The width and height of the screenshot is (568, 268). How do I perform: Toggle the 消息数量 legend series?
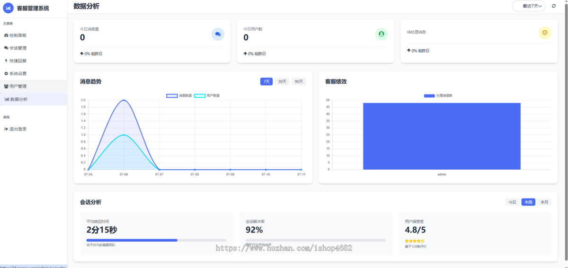pyautogui.click(x=179, y=96)
